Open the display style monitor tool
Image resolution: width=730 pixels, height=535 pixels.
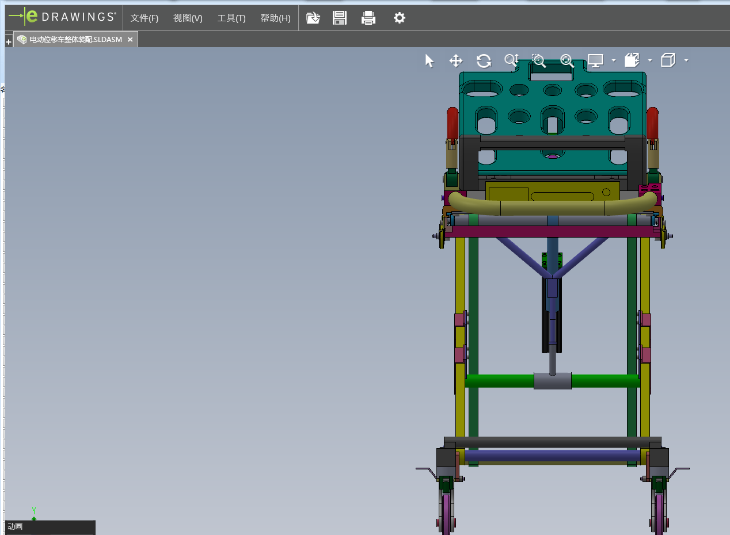[x=595, y=60]
